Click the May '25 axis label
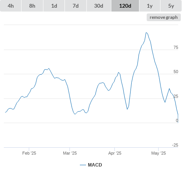The image size is (182, 175). click(x=159, y=153)
